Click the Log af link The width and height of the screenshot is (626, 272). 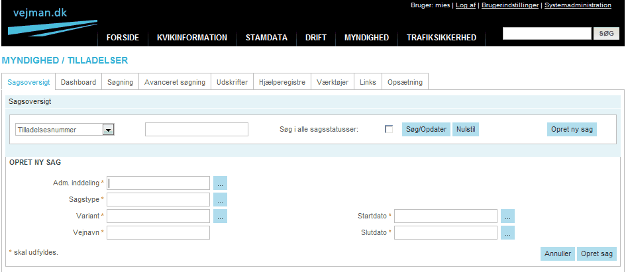pos(466,5)
